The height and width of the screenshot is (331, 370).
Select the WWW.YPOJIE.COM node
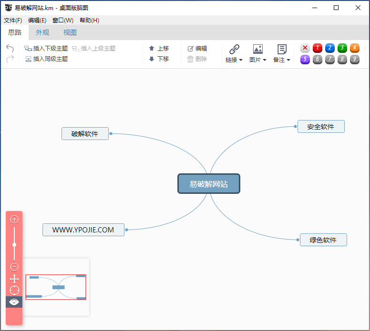83,230
